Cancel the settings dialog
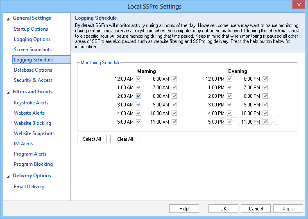The width and height of the screenshot is (308, 219). click(x=256, y=209)
